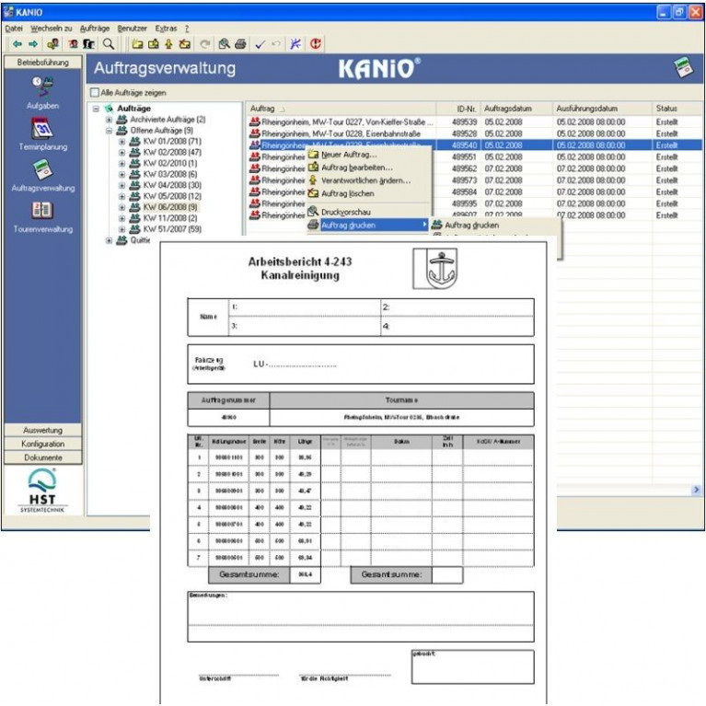
Task: Click ID-Nr. cell 489562
Action: [x=464, y=168]
